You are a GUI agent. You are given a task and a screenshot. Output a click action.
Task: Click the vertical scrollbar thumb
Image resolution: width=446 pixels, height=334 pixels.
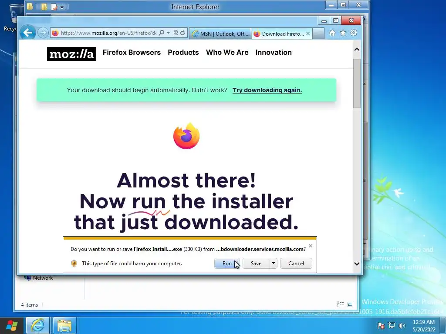tap(357, 83)
